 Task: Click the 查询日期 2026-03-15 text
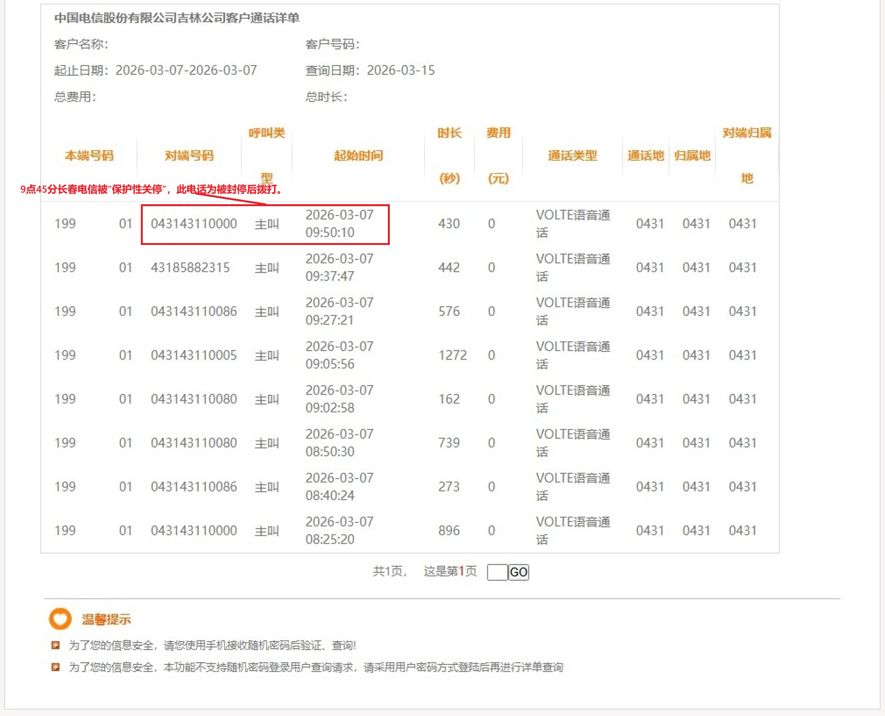[x=370, y=70]
